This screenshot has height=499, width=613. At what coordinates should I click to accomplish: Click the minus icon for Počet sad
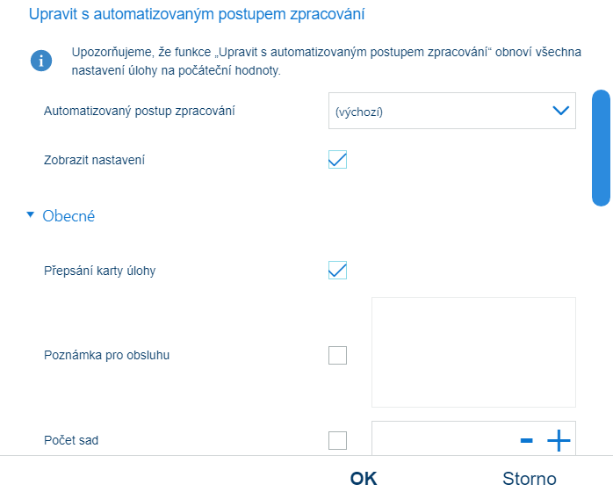[527, 440]
